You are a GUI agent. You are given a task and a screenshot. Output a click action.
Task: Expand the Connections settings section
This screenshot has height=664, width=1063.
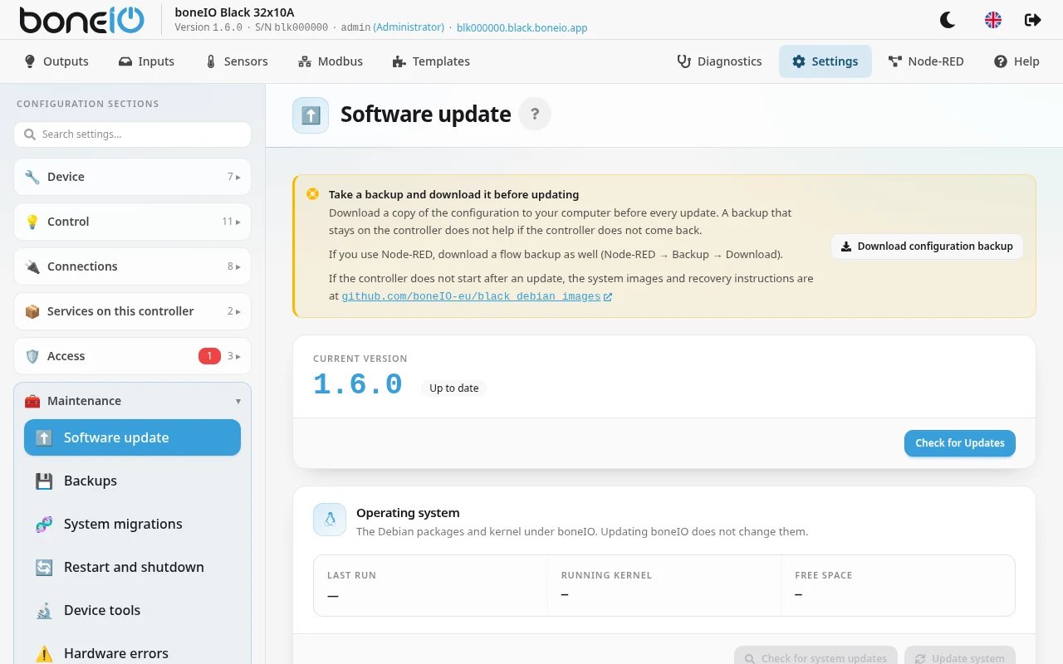132,266
